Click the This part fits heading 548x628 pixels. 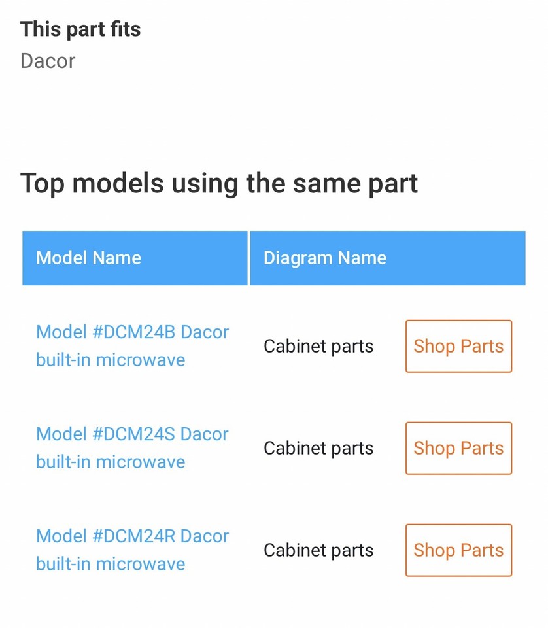[80, 29]
